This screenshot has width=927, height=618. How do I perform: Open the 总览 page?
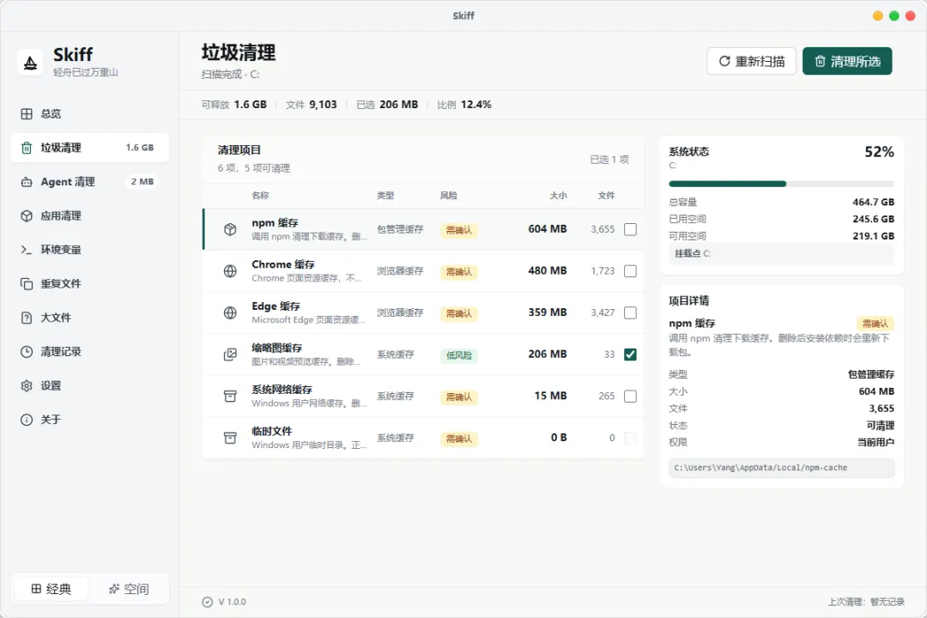point(90,113)
